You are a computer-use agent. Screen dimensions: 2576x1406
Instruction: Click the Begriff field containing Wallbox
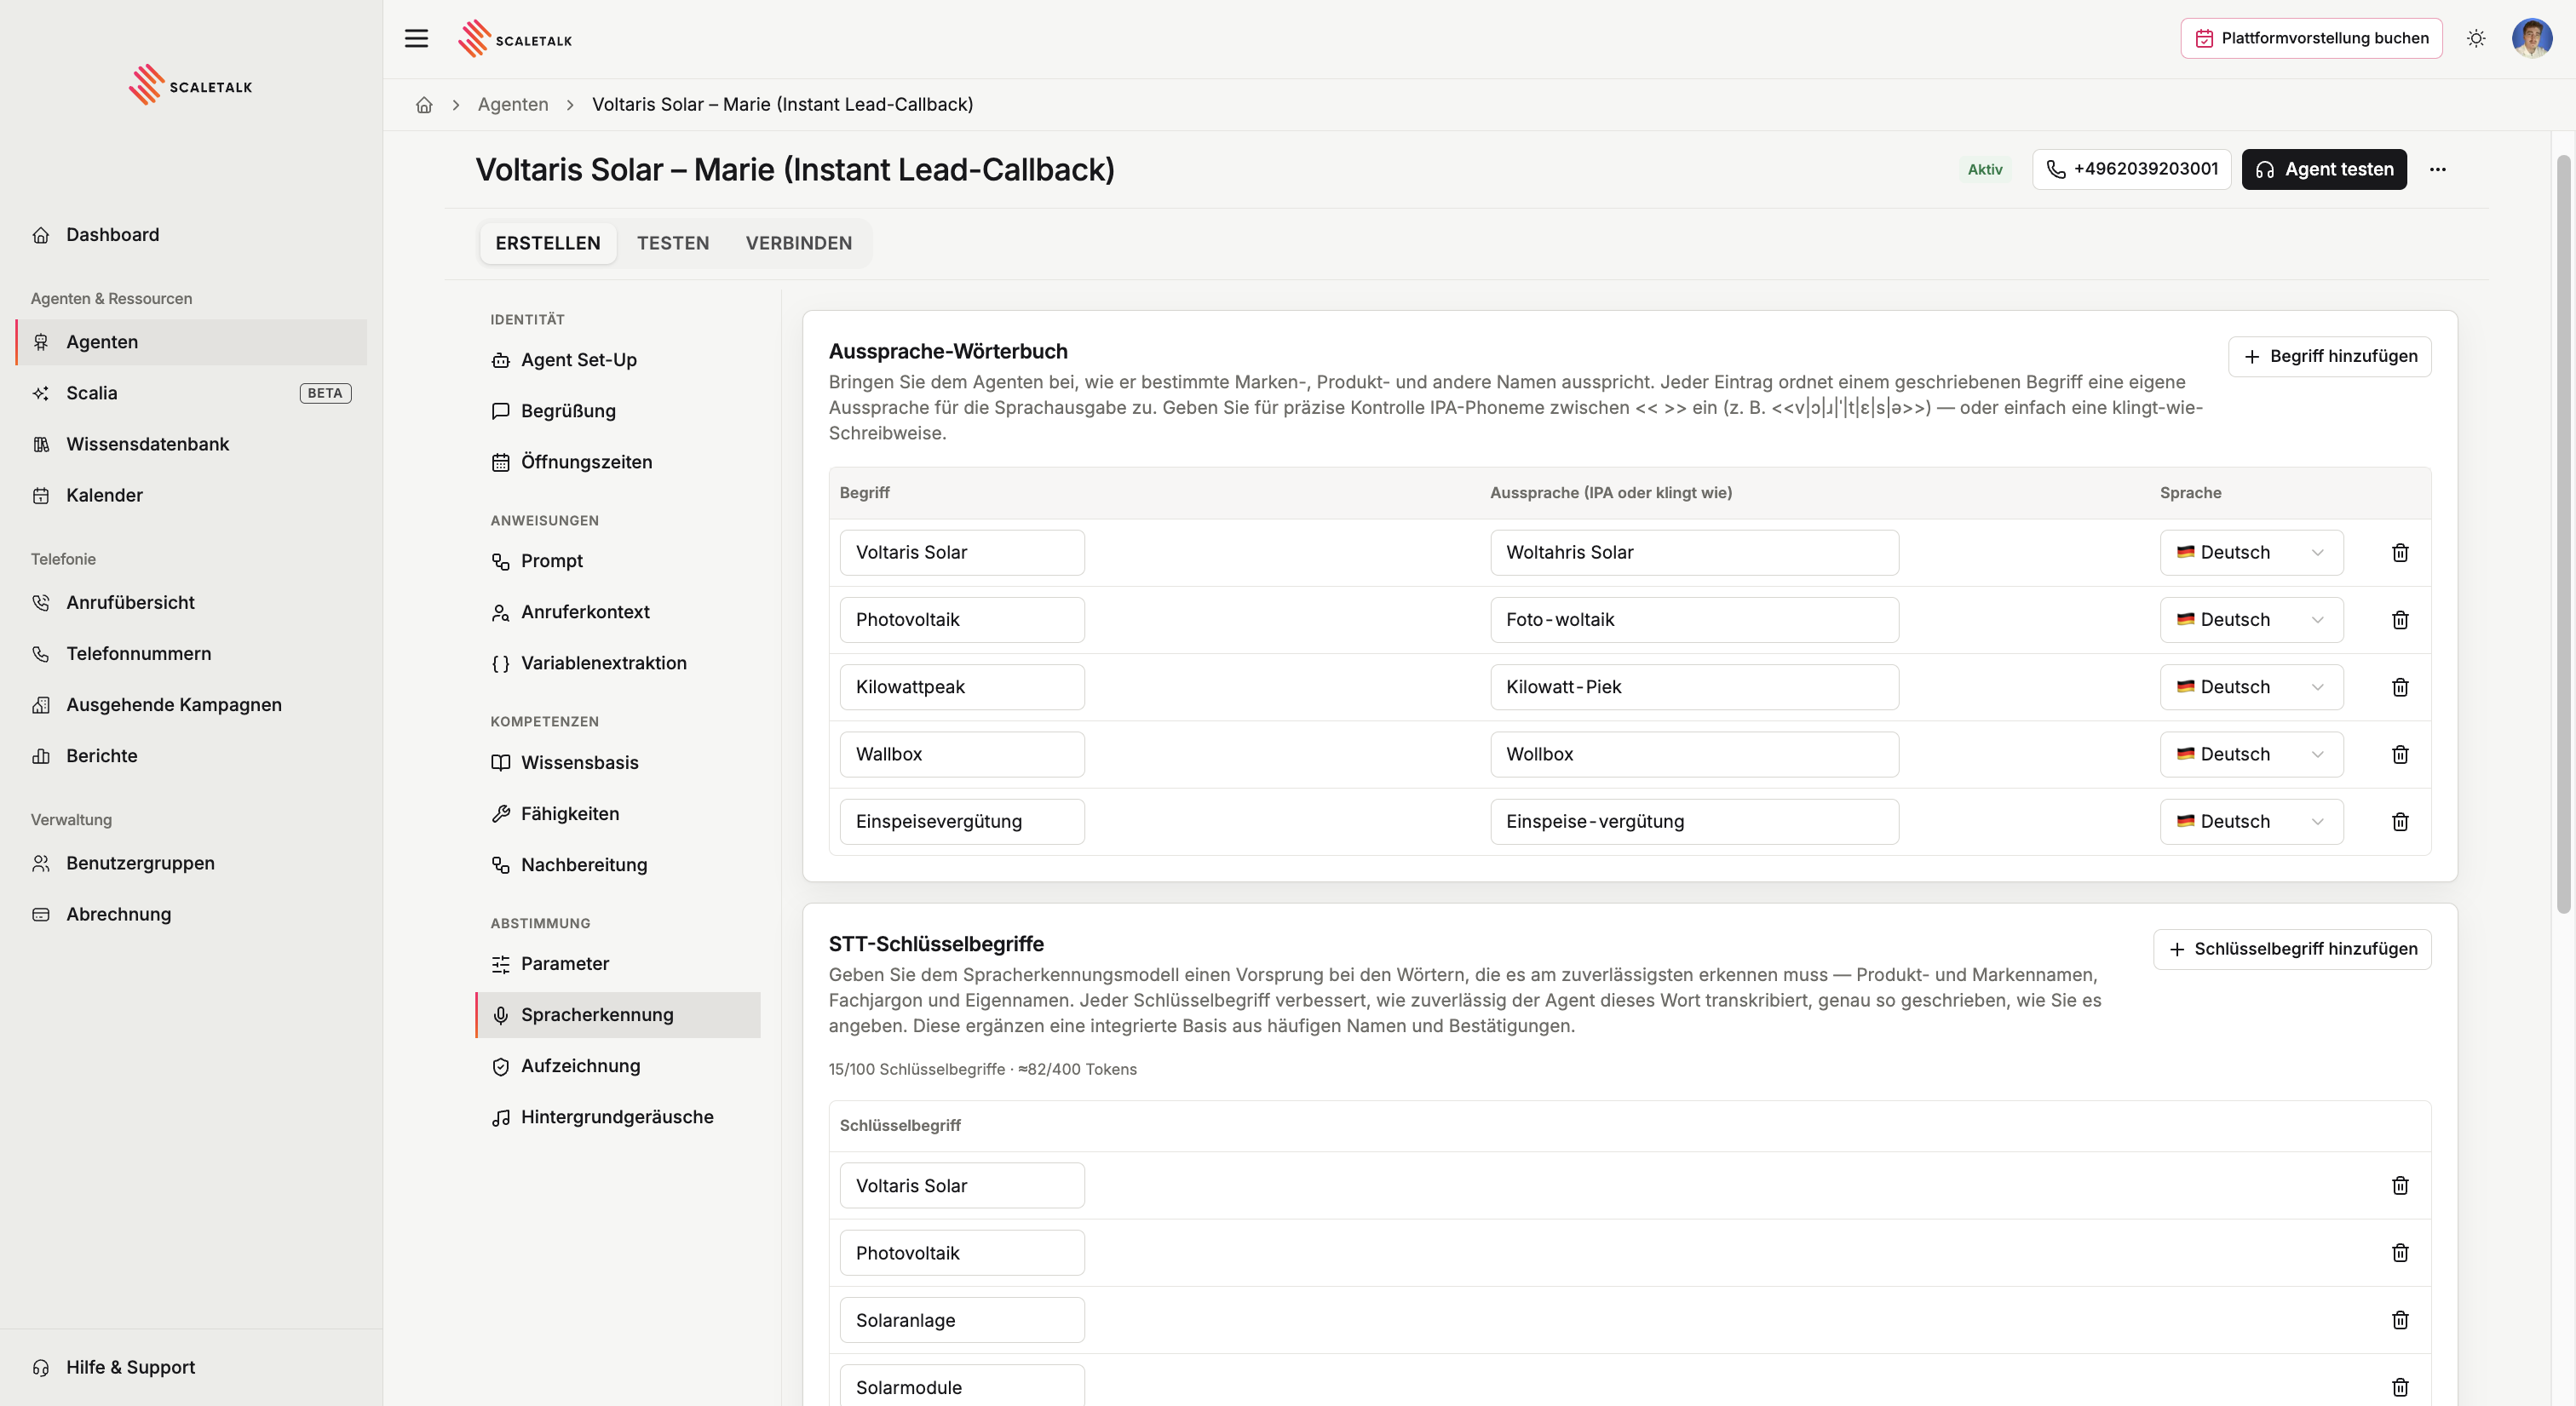point(962,754)
